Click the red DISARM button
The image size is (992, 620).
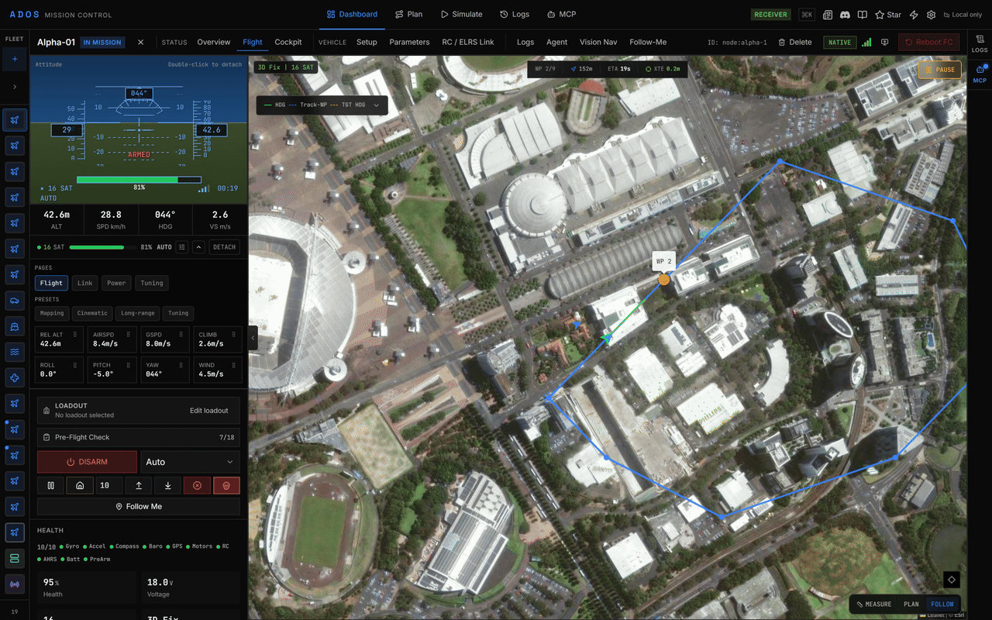[x=87, y=462]
